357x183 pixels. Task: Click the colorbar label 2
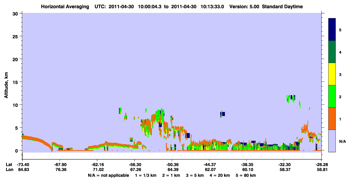tap(340, 97)
